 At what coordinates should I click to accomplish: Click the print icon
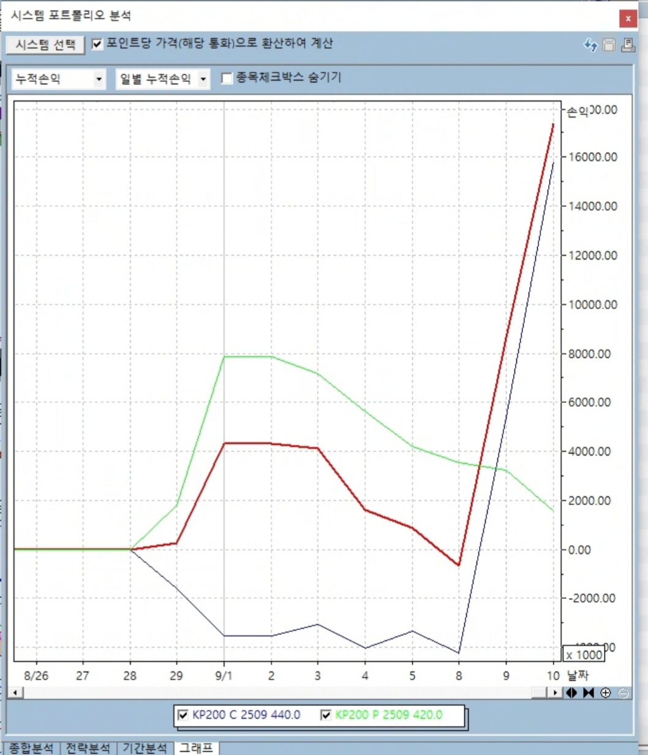628,45
